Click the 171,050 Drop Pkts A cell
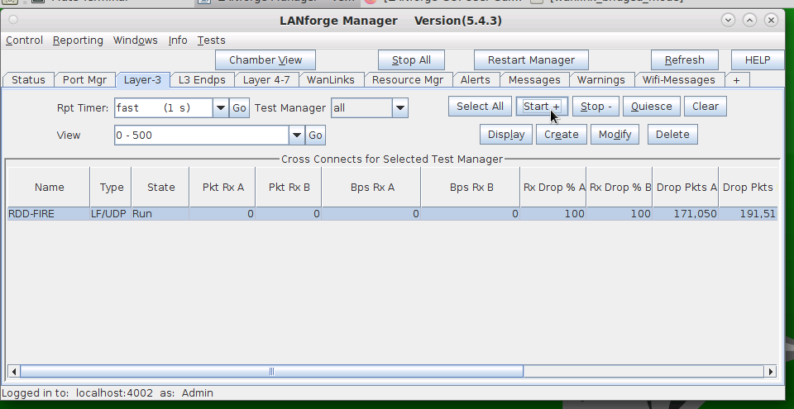The image size is (794, 409). (686, 214)
